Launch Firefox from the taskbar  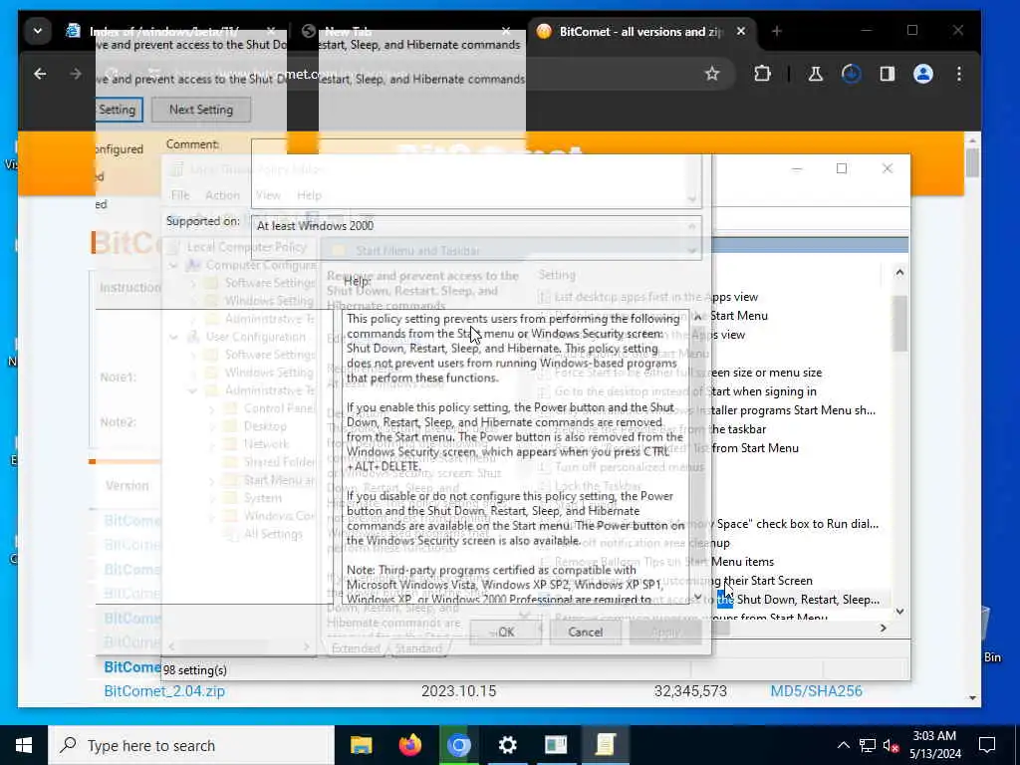409,745
